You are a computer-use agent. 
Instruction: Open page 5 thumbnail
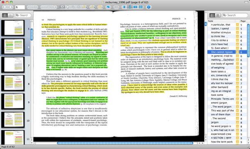(13, 28)
